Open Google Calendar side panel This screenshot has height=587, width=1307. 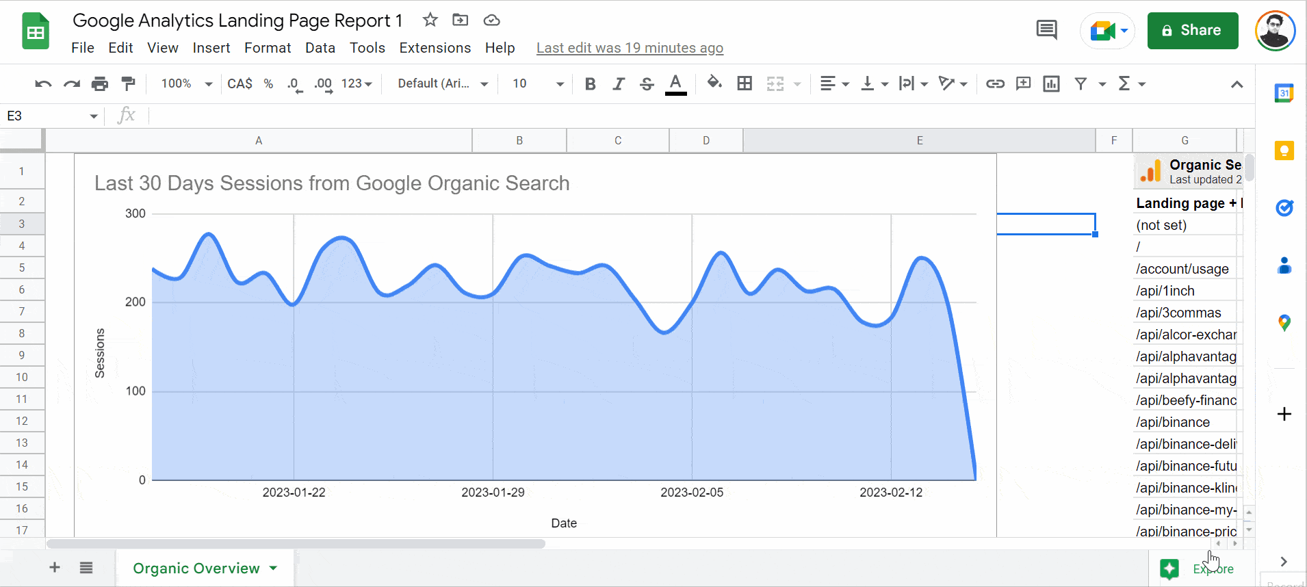(1284, 93)
